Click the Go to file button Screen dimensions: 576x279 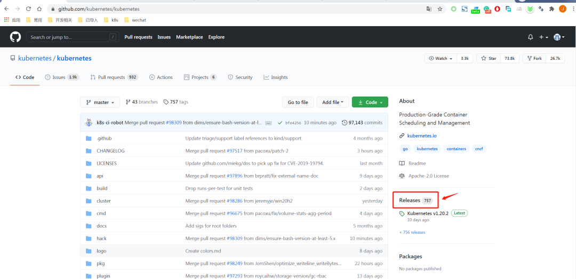click(298, 102)
